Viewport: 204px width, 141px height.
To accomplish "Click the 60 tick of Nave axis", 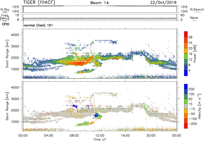I will pos(182,15).
